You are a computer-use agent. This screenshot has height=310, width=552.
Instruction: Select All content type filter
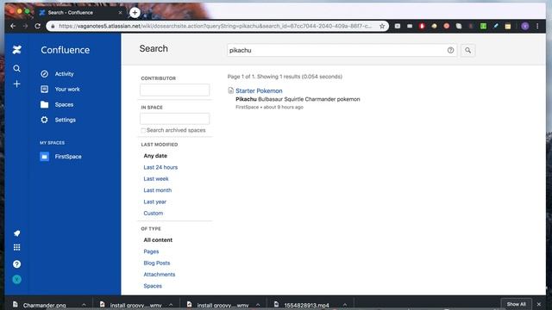158,240
